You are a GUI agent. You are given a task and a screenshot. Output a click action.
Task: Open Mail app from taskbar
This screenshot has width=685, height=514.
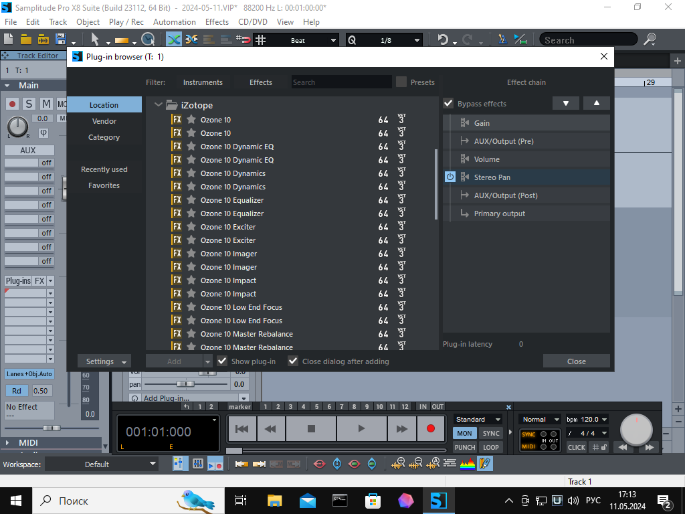(x=308, y=501)
